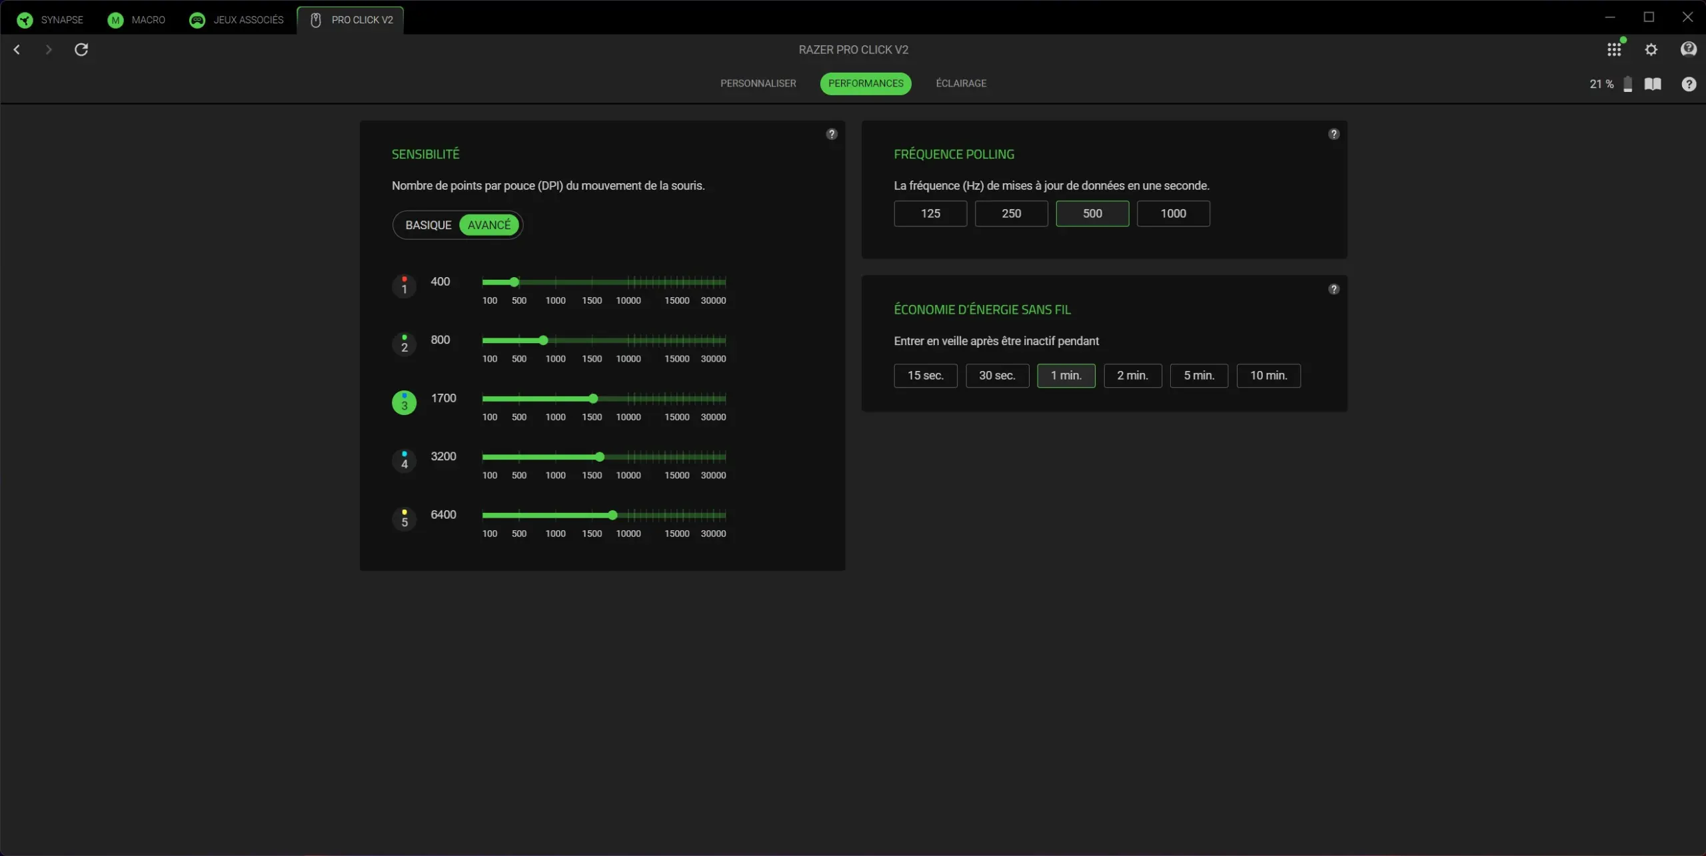Open the user guide book icon
The height and width of the screenshot is (856, 1706).
pyautogui.click(x=1653, y=84)
